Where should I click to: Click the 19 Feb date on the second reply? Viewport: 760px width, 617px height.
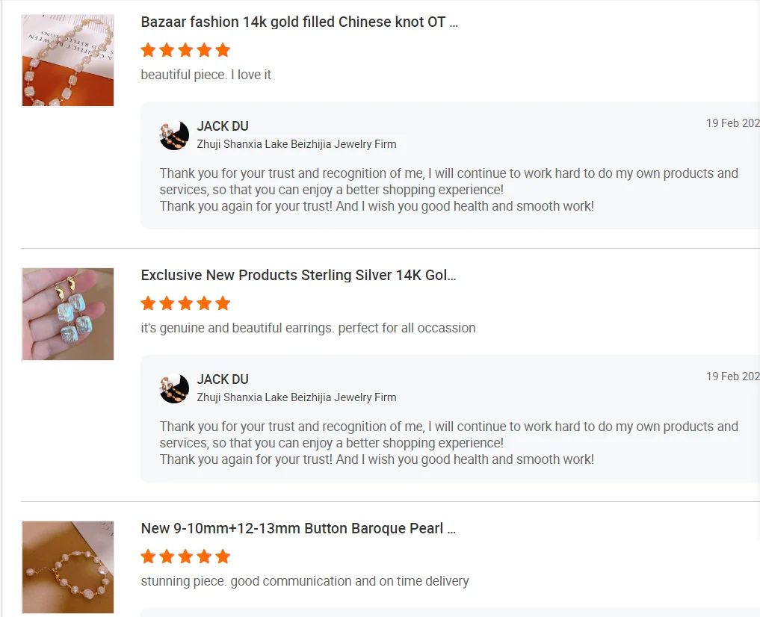tap(732, 376)
